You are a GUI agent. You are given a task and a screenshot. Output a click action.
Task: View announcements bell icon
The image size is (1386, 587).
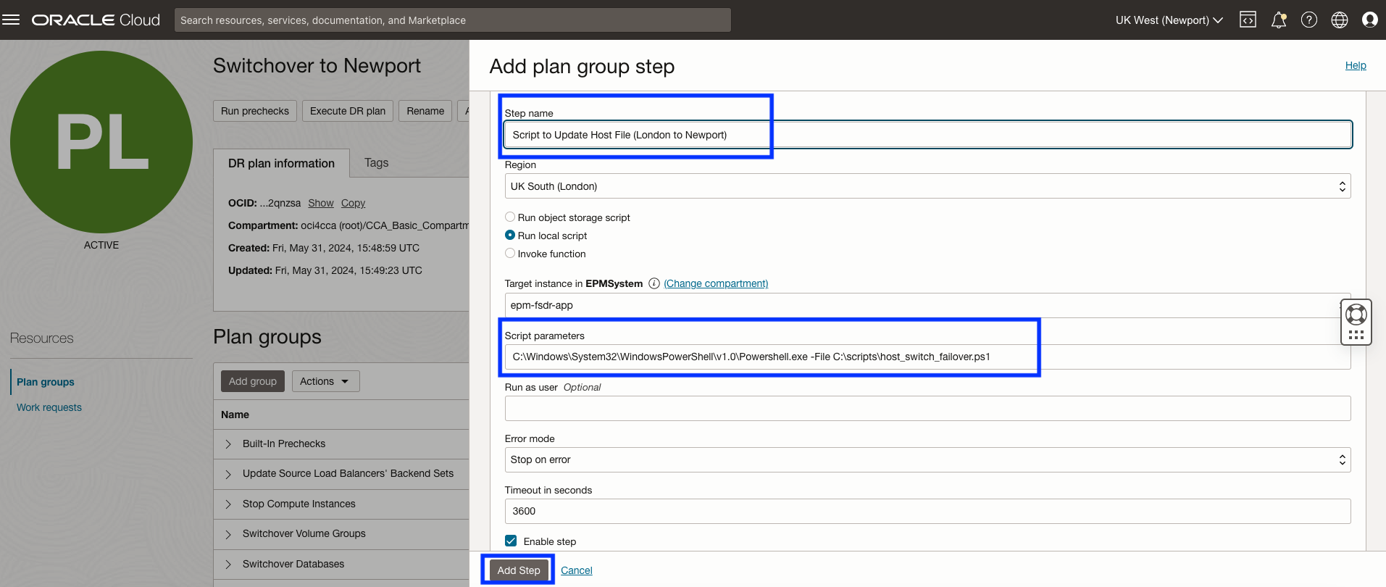tap(1279, 20)
